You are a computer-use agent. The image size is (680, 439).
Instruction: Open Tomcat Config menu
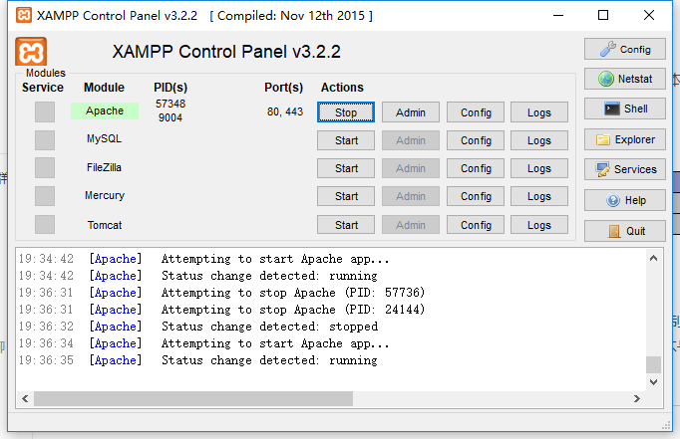tap(476, 225)
